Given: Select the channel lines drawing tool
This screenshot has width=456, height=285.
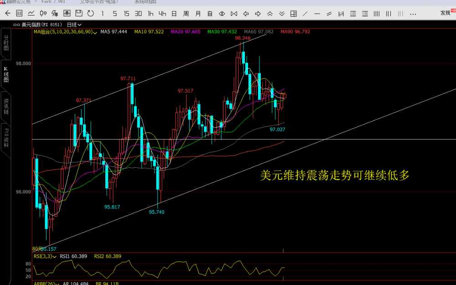Looking at the screenshot, I should pos(341,13).
